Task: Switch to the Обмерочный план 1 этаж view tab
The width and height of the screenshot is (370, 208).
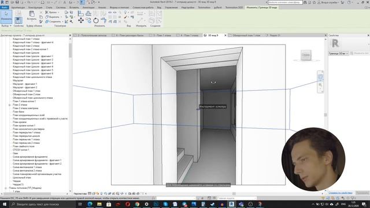Action: (x=246, y=35)
